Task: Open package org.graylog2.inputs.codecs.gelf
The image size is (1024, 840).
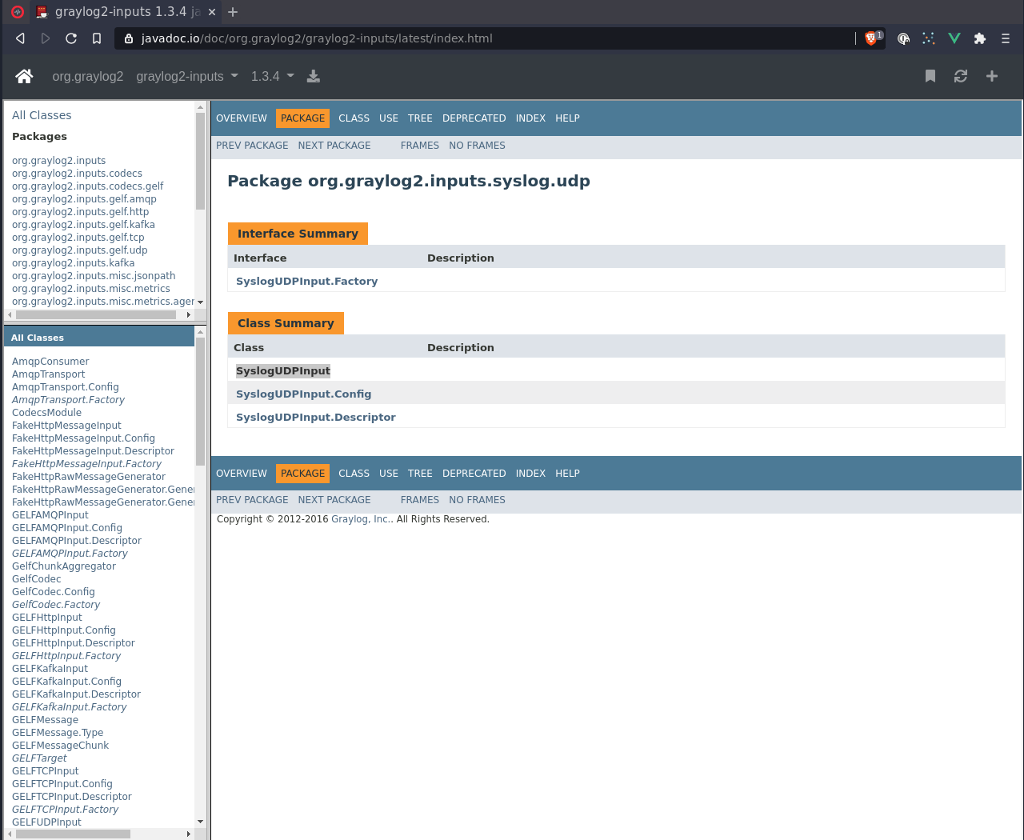Action: pyautogui.click(x=87, y=186)
